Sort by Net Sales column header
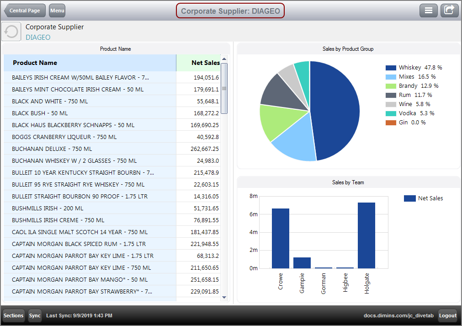The image size is (462, 326). coord(198,63)
